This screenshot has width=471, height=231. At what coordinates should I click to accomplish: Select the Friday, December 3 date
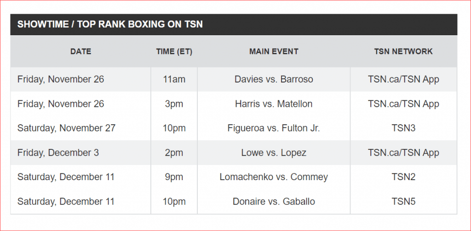pyautogui.click(x=58, y=153)
